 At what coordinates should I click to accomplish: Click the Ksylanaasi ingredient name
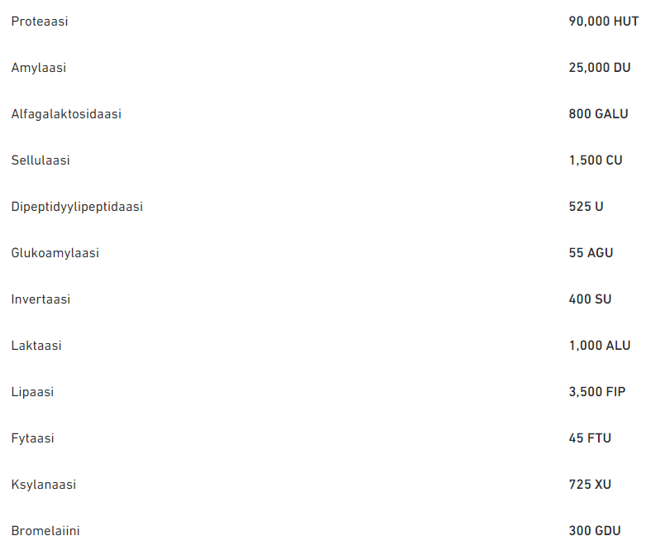click(44, 485)
